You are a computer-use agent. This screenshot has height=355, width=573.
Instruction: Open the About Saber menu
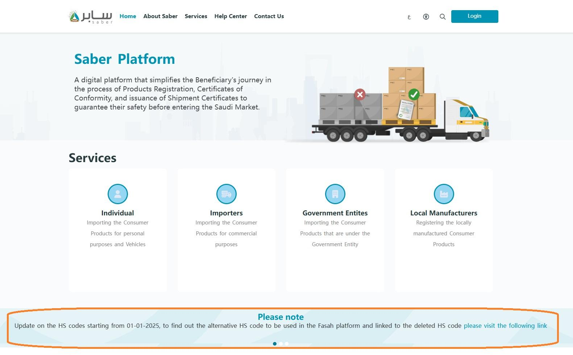(160, 16)
